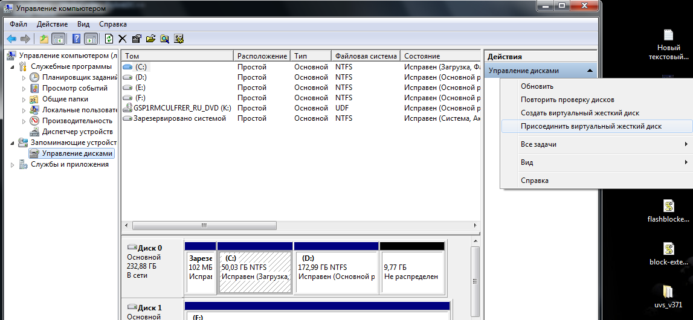Click UDF file system cell
The height and width of the screenshot is (320, 693).
click(343, 108)
